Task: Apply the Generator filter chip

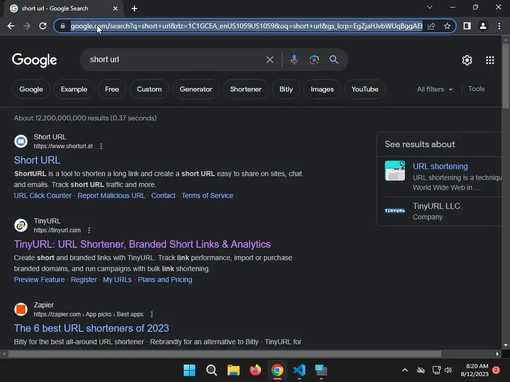Action: (196, 89)
